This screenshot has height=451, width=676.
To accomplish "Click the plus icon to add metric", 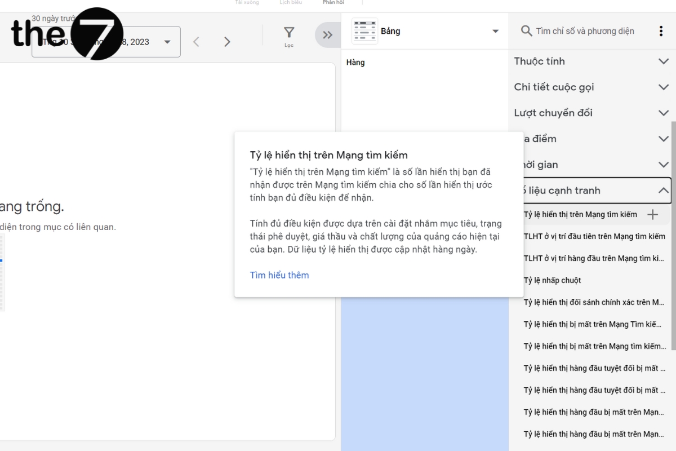I will coord(652,214).
